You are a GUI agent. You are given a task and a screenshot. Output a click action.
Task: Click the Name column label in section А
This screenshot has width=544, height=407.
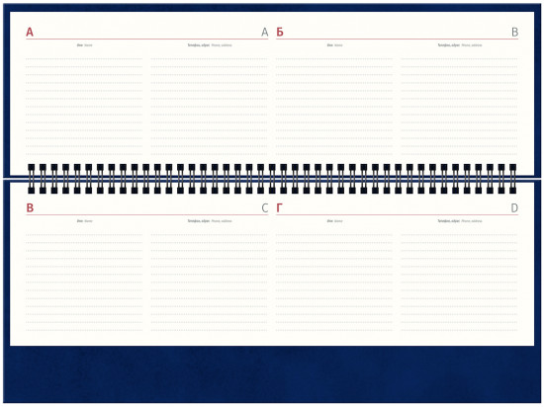[x=85, y=45]
